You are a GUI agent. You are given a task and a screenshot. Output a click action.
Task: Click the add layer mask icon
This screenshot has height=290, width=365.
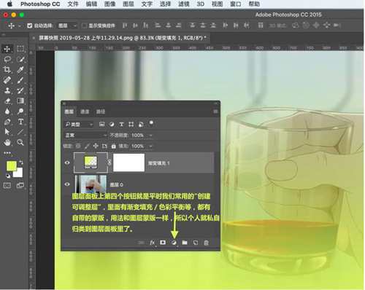163,243
